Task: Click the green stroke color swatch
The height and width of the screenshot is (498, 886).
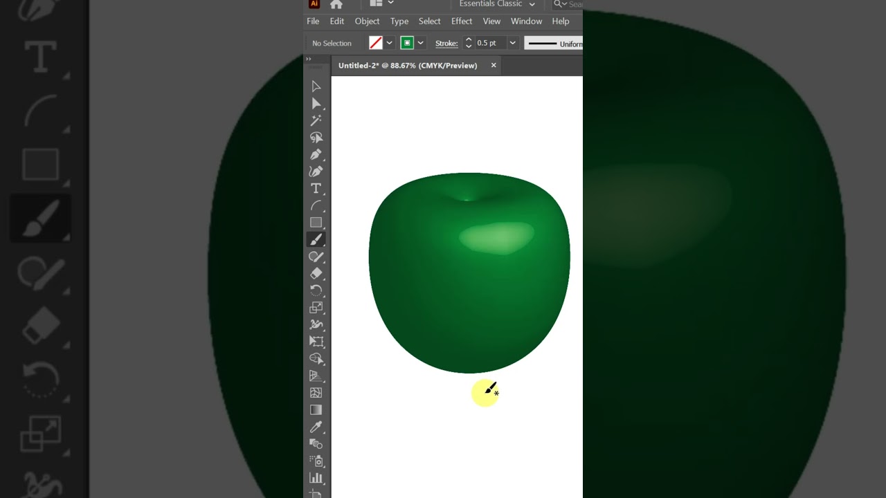Action: click(407, 43)
